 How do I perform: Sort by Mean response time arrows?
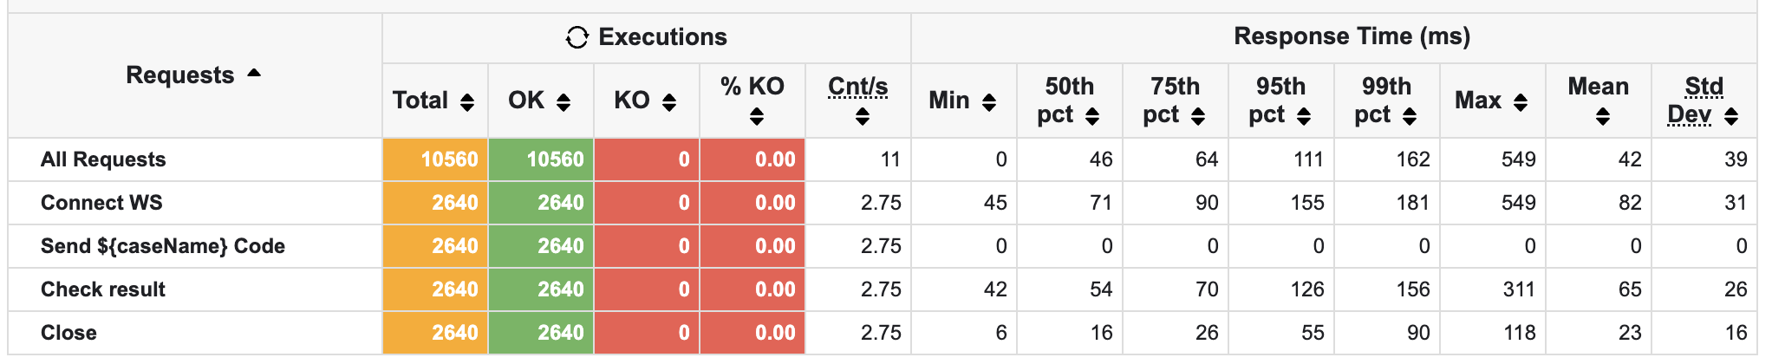click(x=1603, y=116)
